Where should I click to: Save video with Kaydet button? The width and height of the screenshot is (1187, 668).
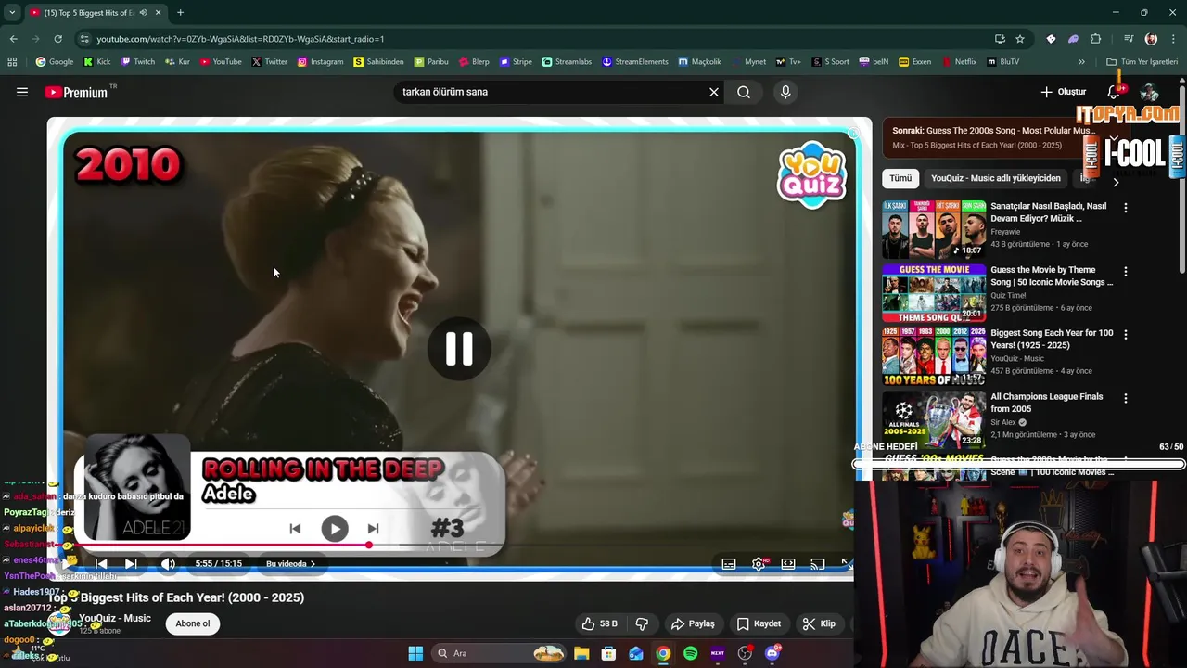coord(759,623)
